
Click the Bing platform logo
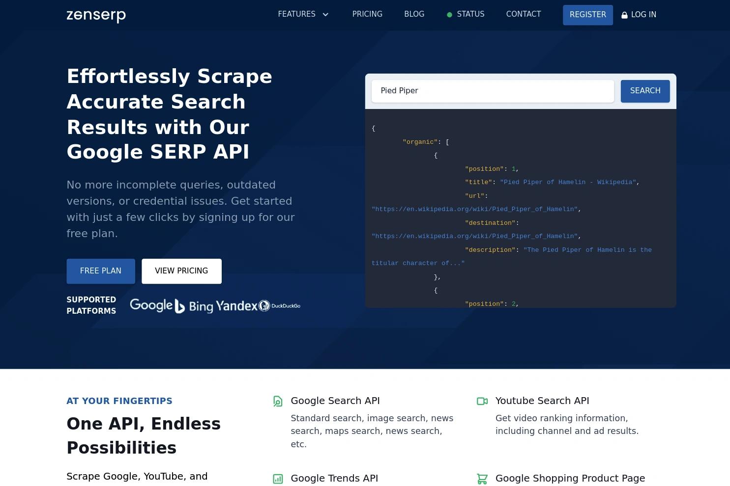click(194, 306)
